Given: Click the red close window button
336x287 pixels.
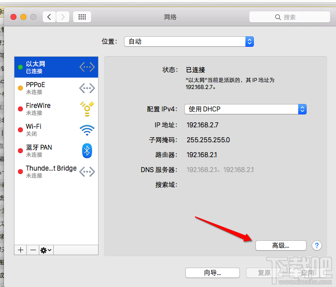Looking at the screenshot, I should click(x=13, y=17).
